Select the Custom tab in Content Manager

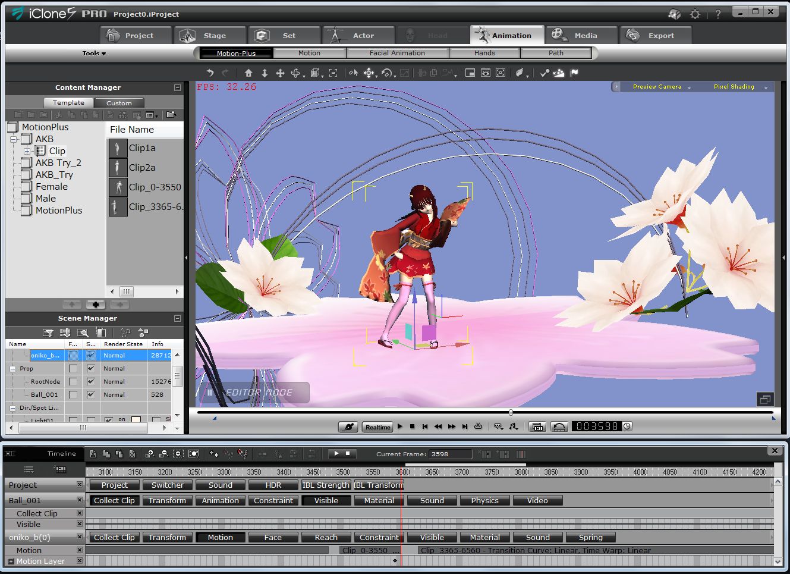point(119,103)
